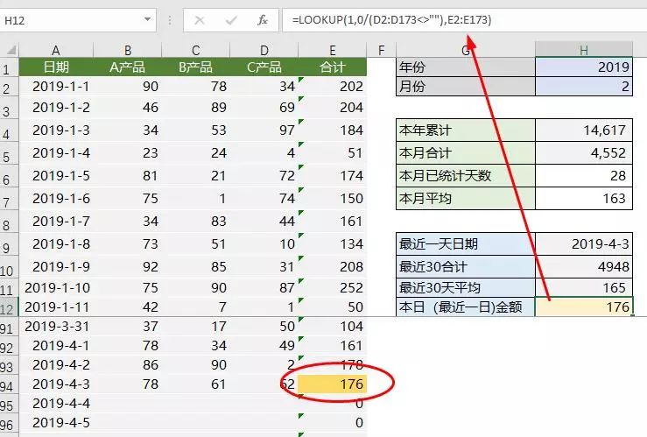Select the 本月平均 label cell
647x437 pixels.
pos(466,199)
